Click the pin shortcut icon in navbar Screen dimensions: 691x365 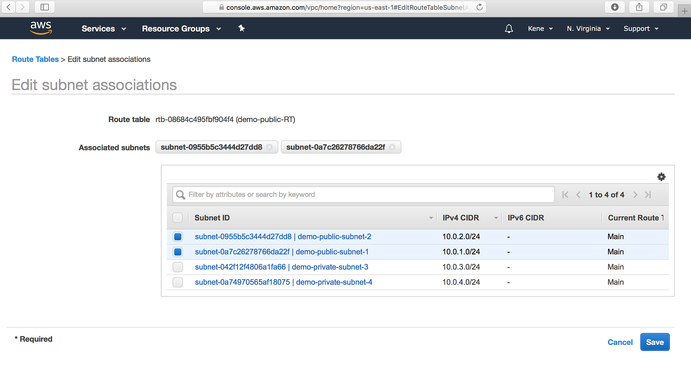pos(241,28)
